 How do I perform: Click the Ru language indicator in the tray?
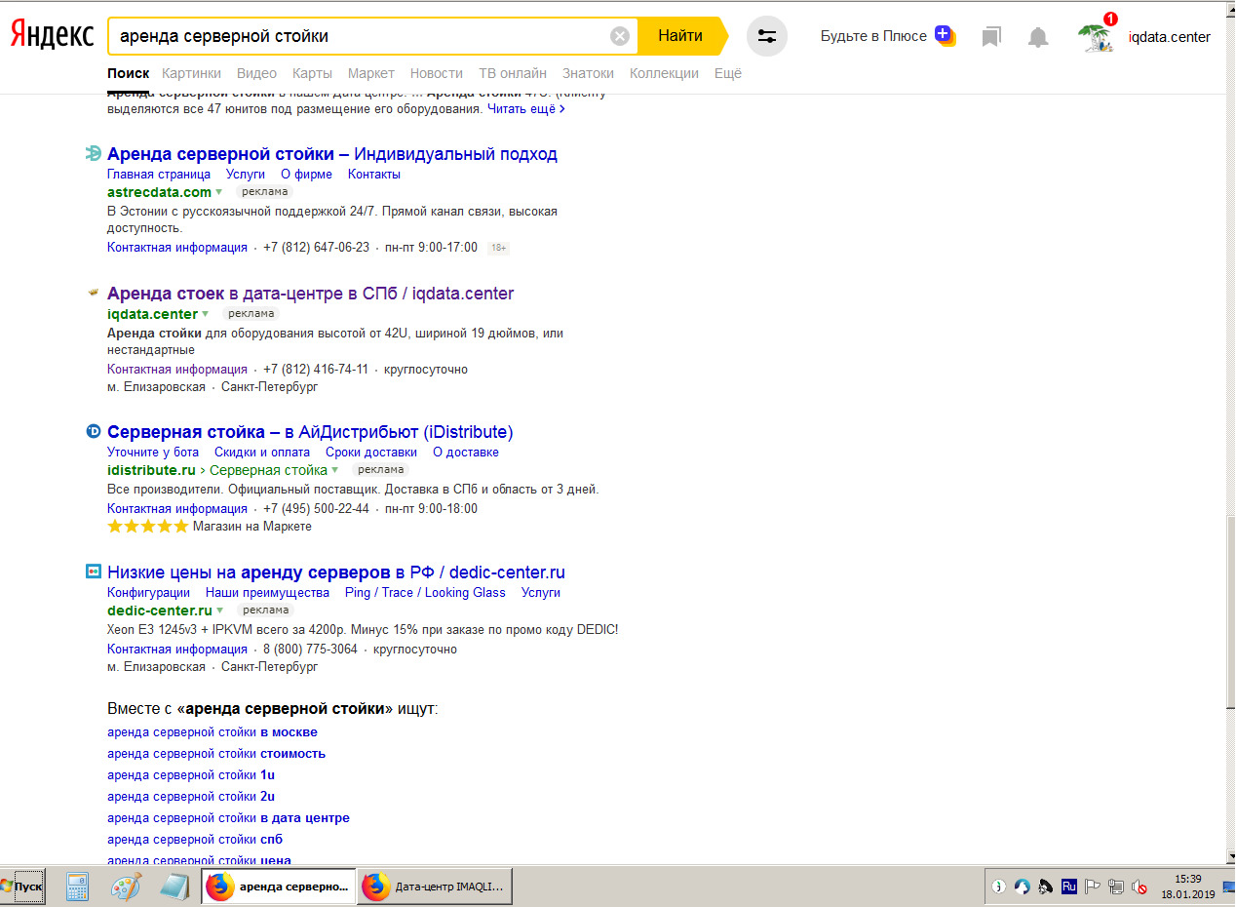point(1069,887)
